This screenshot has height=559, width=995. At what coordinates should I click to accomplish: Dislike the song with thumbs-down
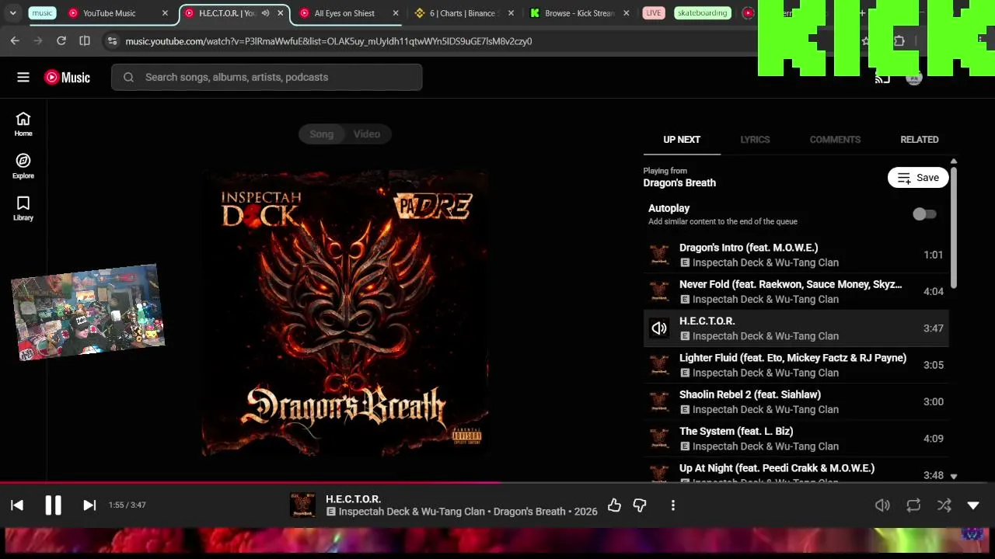[x=640, y=505]
